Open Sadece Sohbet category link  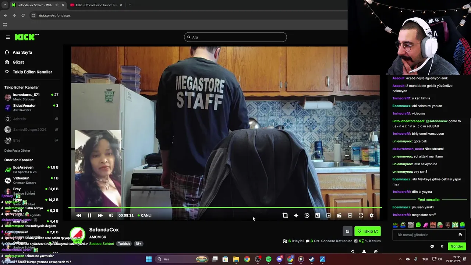coord(102,244)
